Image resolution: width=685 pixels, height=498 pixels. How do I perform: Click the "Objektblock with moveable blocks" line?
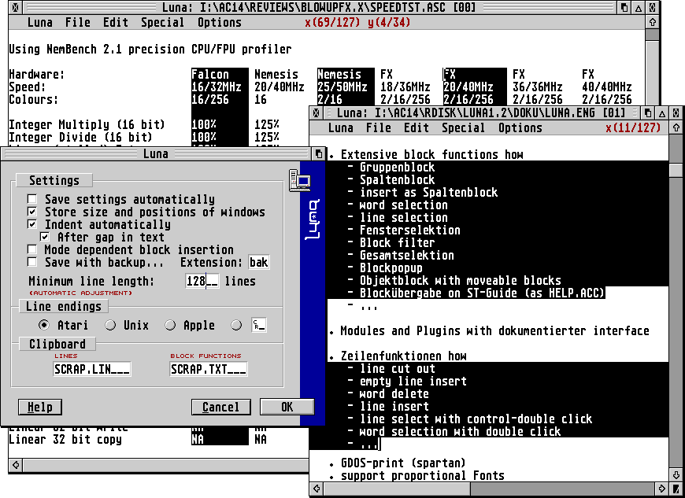[x=461, y=280]
